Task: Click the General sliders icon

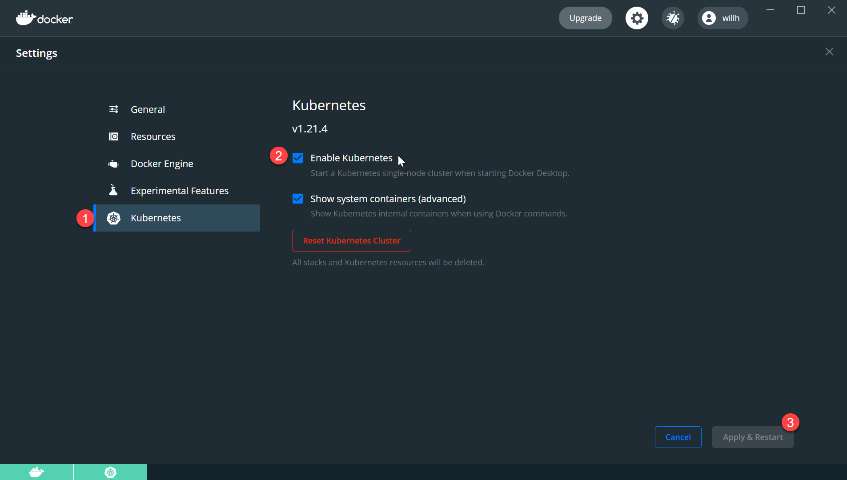Action: [x=114, y=109]
